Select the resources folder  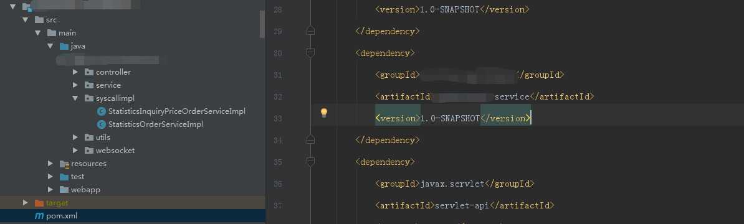click(88, 164)
